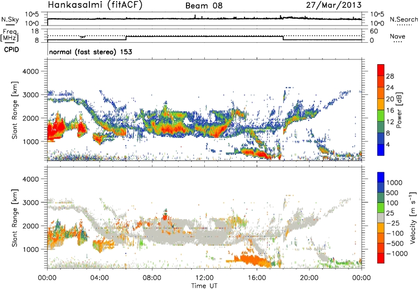Click the 4 tick on Power colorbar
Viewport: 418px width, 289px height.
(x=388, y=144)
